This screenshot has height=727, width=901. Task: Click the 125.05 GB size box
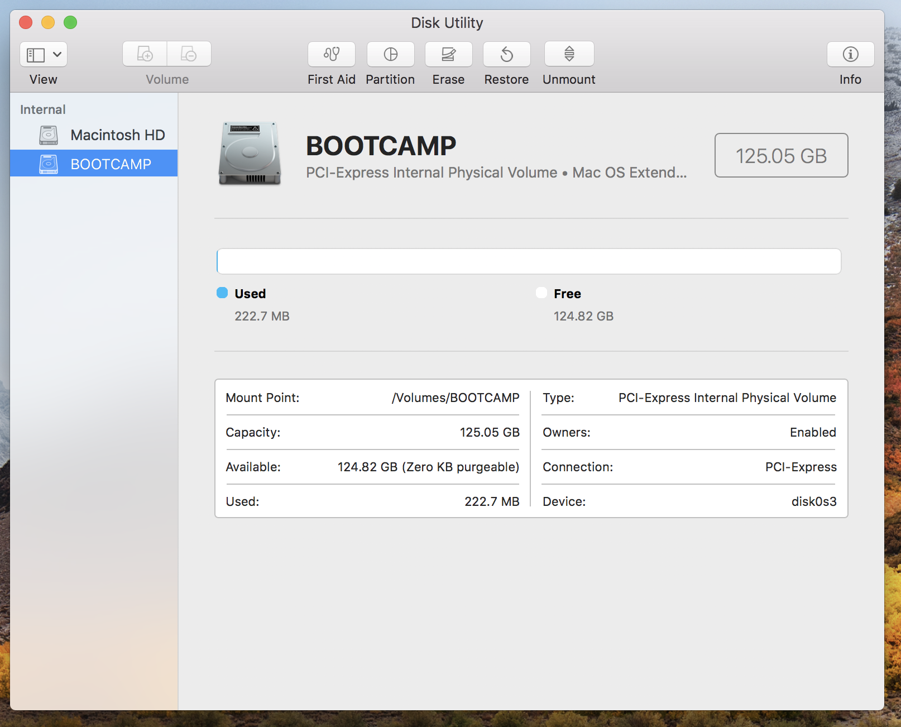pyautogui.click(x=782, y=155)
